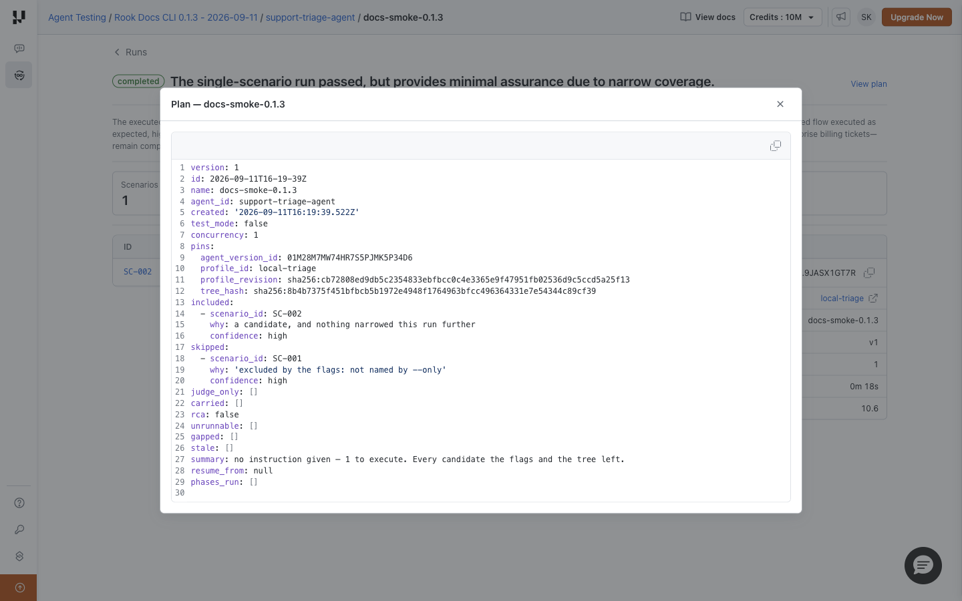962x601 pixels.
Task: Expand the Credits : 10M dropdown
Action: tap(782, 17)
